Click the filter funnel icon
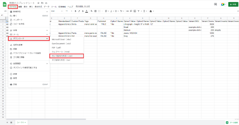This screenshot has height=125, width=239. [x=138, y=11]
